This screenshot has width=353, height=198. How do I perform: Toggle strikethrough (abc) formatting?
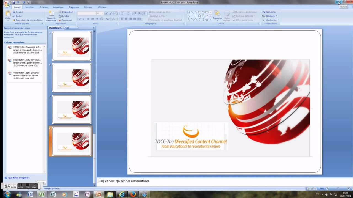pyautogui.click(x=93, y=19)
